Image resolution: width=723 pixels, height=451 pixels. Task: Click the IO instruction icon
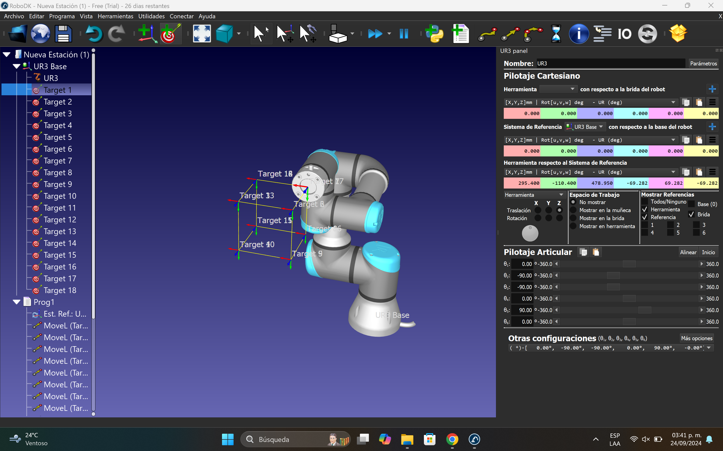point(625,34)
